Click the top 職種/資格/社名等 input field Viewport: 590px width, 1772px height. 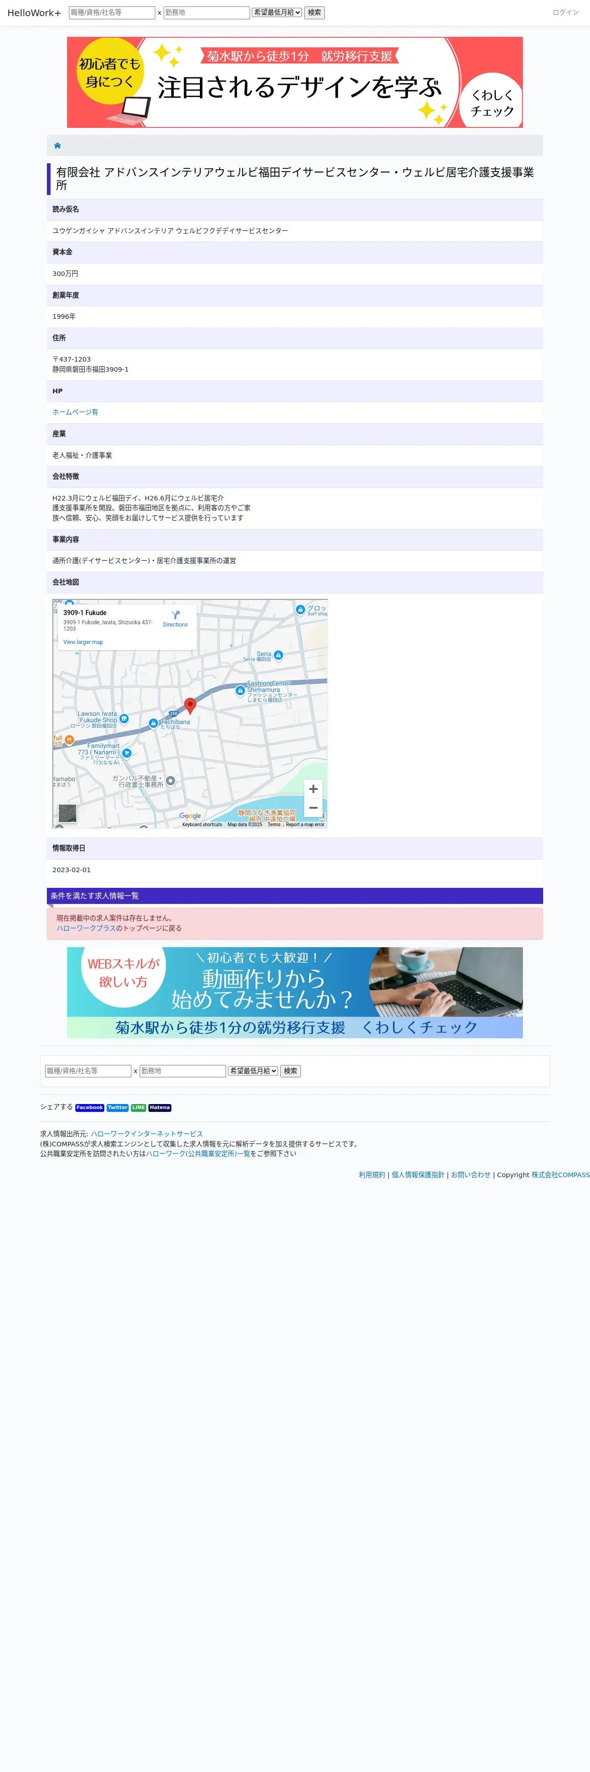tap(112, 12)
